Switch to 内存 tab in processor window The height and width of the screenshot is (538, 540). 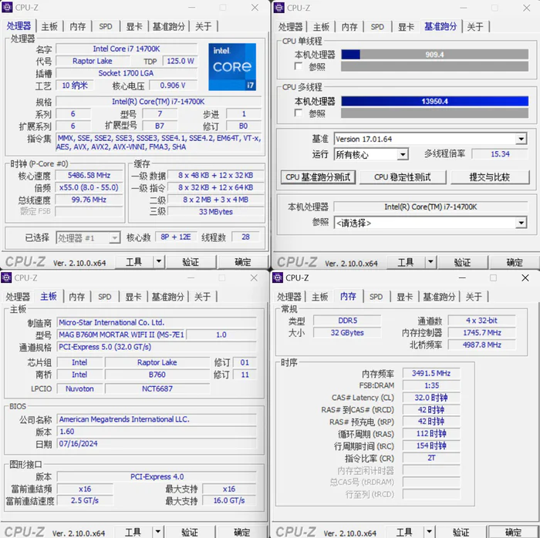pos(77,26)
